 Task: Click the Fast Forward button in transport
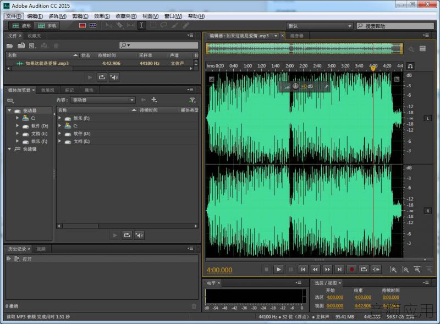(327, 269)
